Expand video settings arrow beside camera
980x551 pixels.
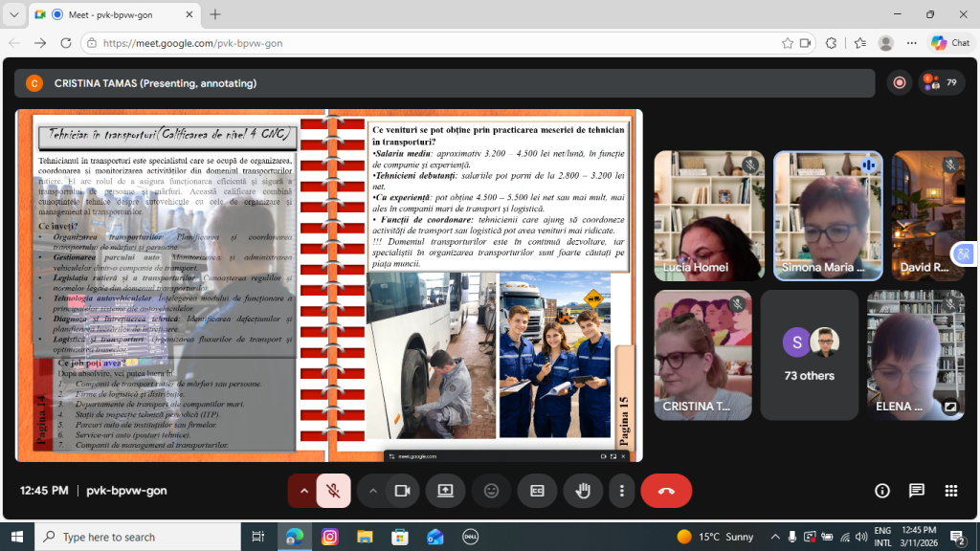372,491
